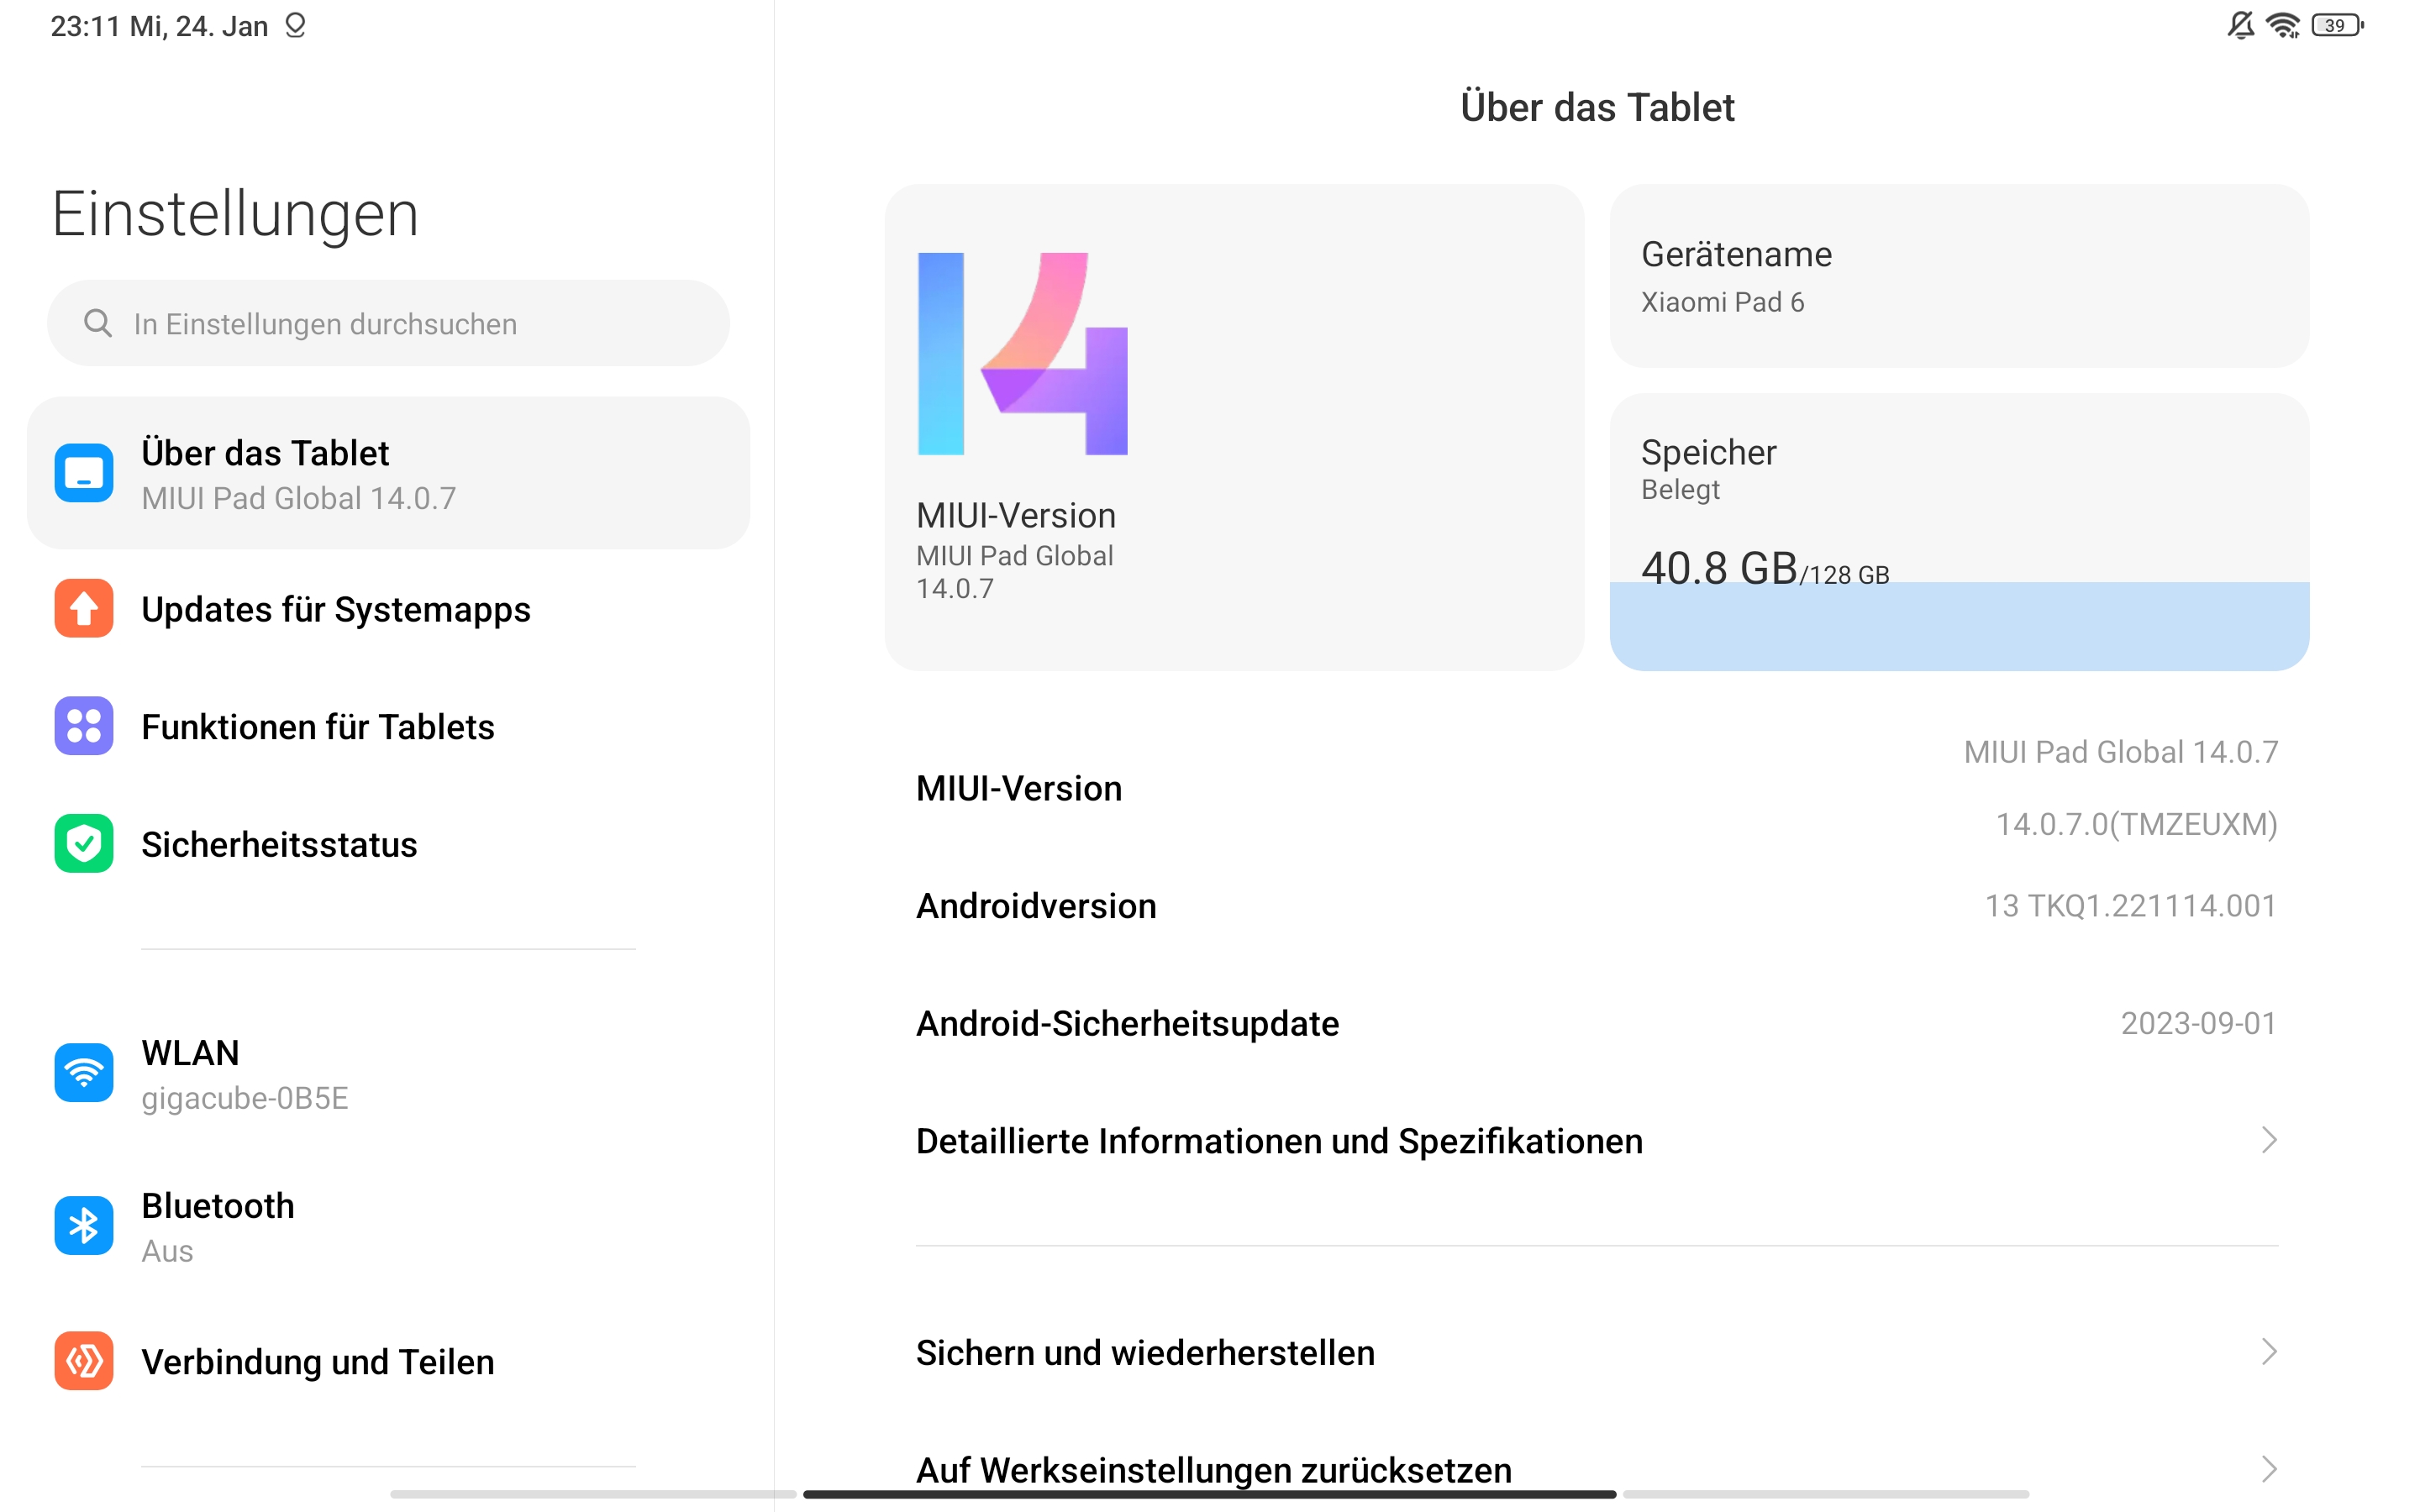The height and width of the screenshot is (1512, 2420).
Task: Tap the battery indicator in status bar
Action: pyautogui.click(x=2336, y=25)
